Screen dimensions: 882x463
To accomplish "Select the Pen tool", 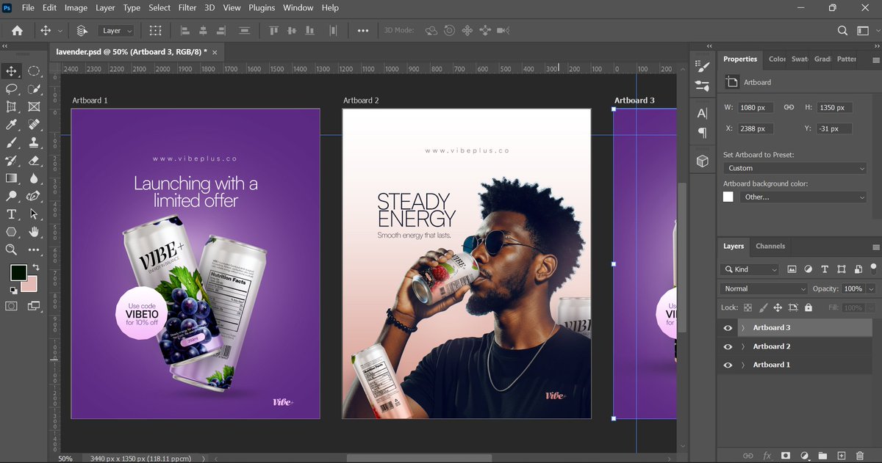I will (34, 196).
